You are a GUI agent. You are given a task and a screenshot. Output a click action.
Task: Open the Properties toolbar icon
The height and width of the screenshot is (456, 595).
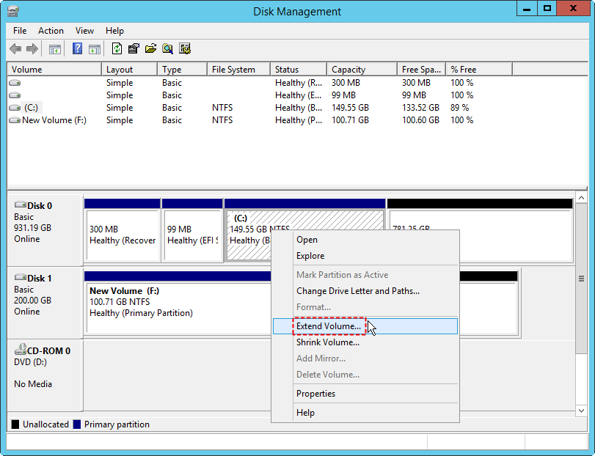pyautogui.click(x=134, y=49)
